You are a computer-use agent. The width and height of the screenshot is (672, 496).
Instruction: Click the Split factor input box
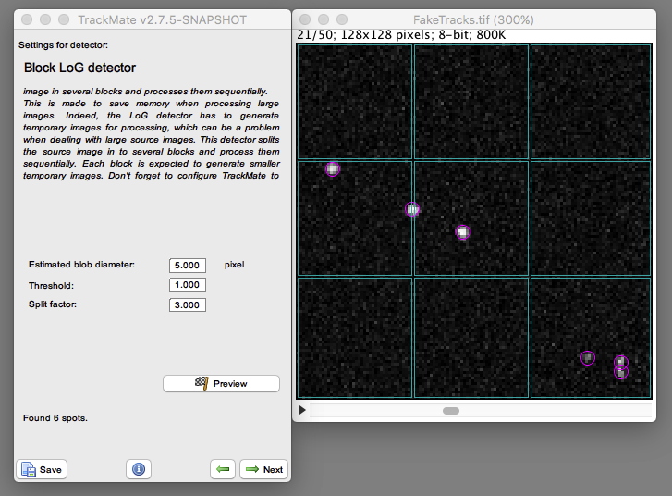coord(188,305)
